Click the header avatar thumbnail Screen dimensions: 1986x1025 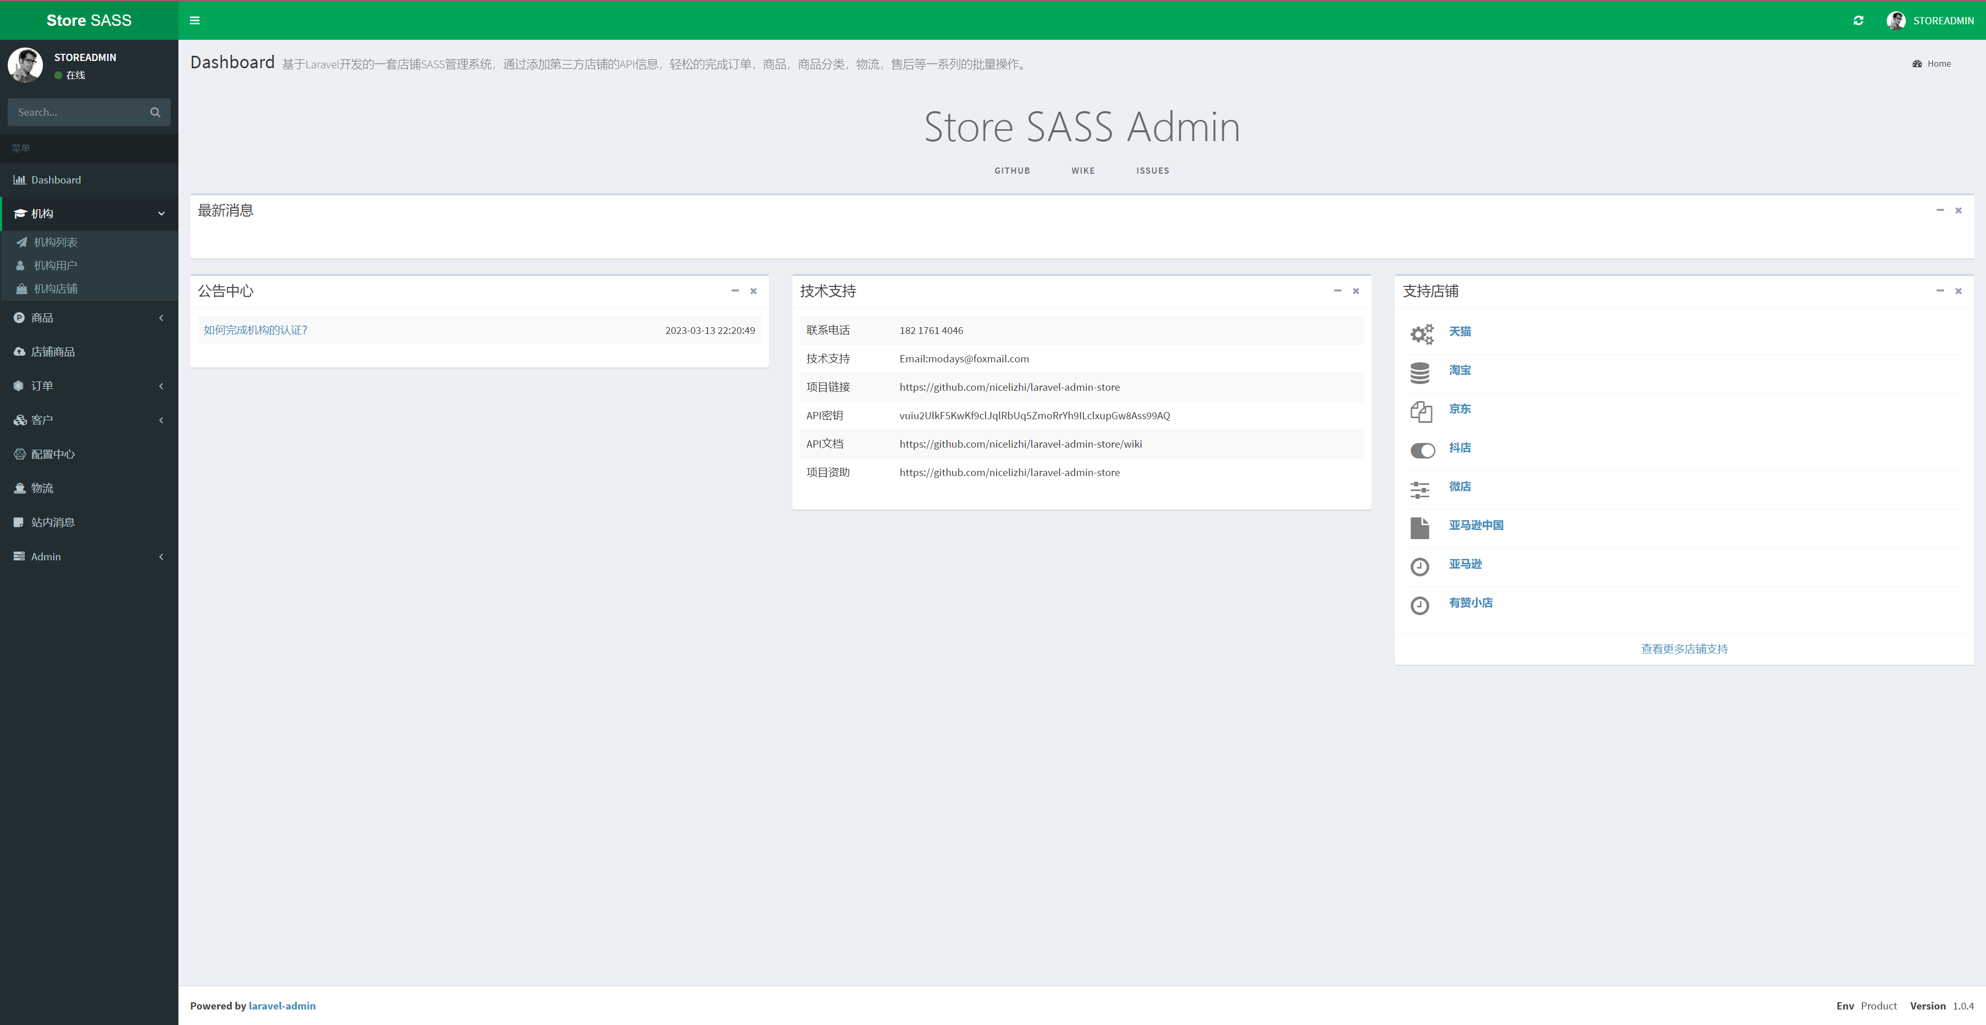(x=1896, y=21)
